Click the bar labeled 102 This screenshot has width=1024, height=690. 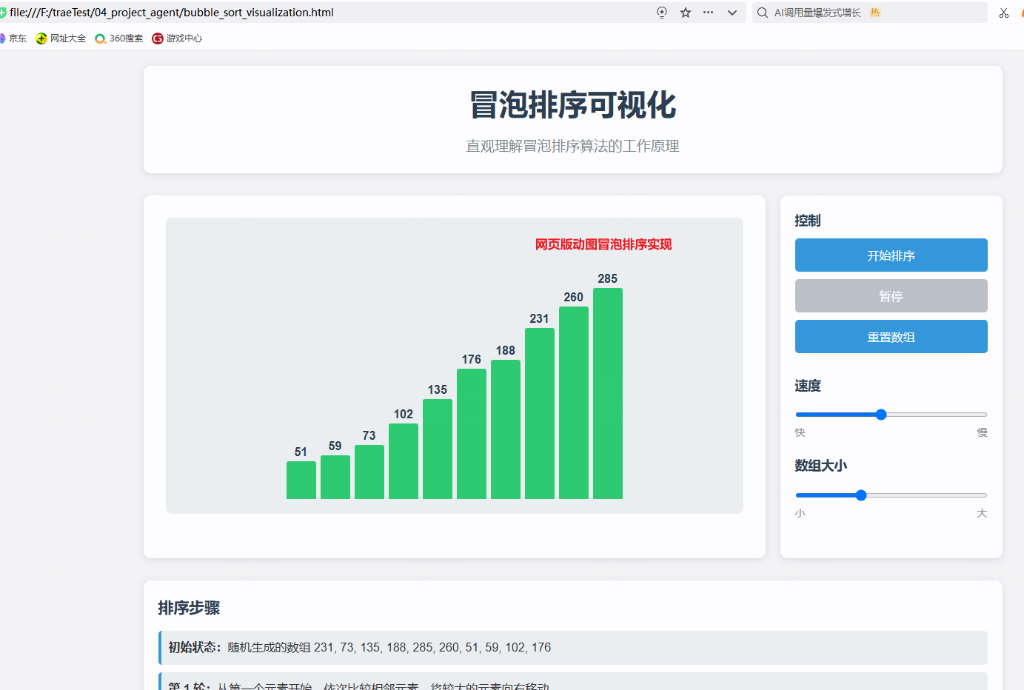tap(404, 461)
